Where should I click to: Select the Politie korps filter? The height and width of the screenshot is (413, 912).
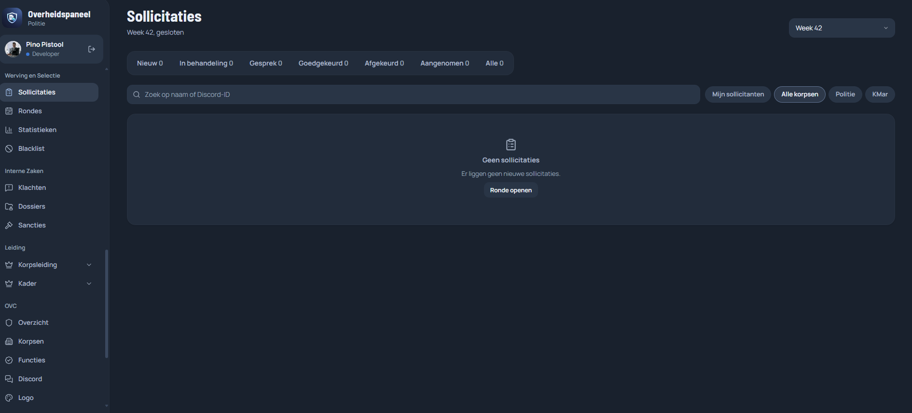(845, 94)
